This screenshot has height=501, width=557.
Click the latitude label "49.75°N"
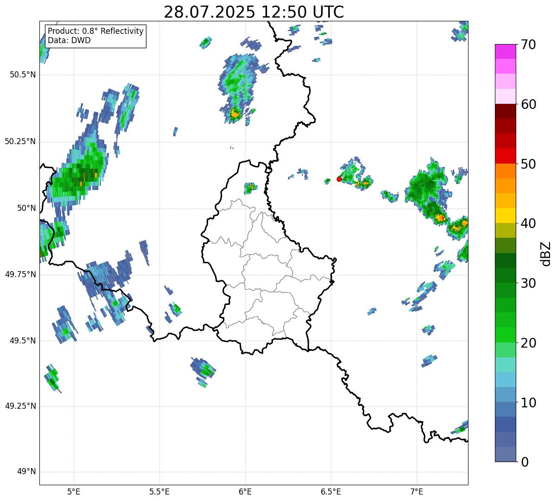coord(20,274)
